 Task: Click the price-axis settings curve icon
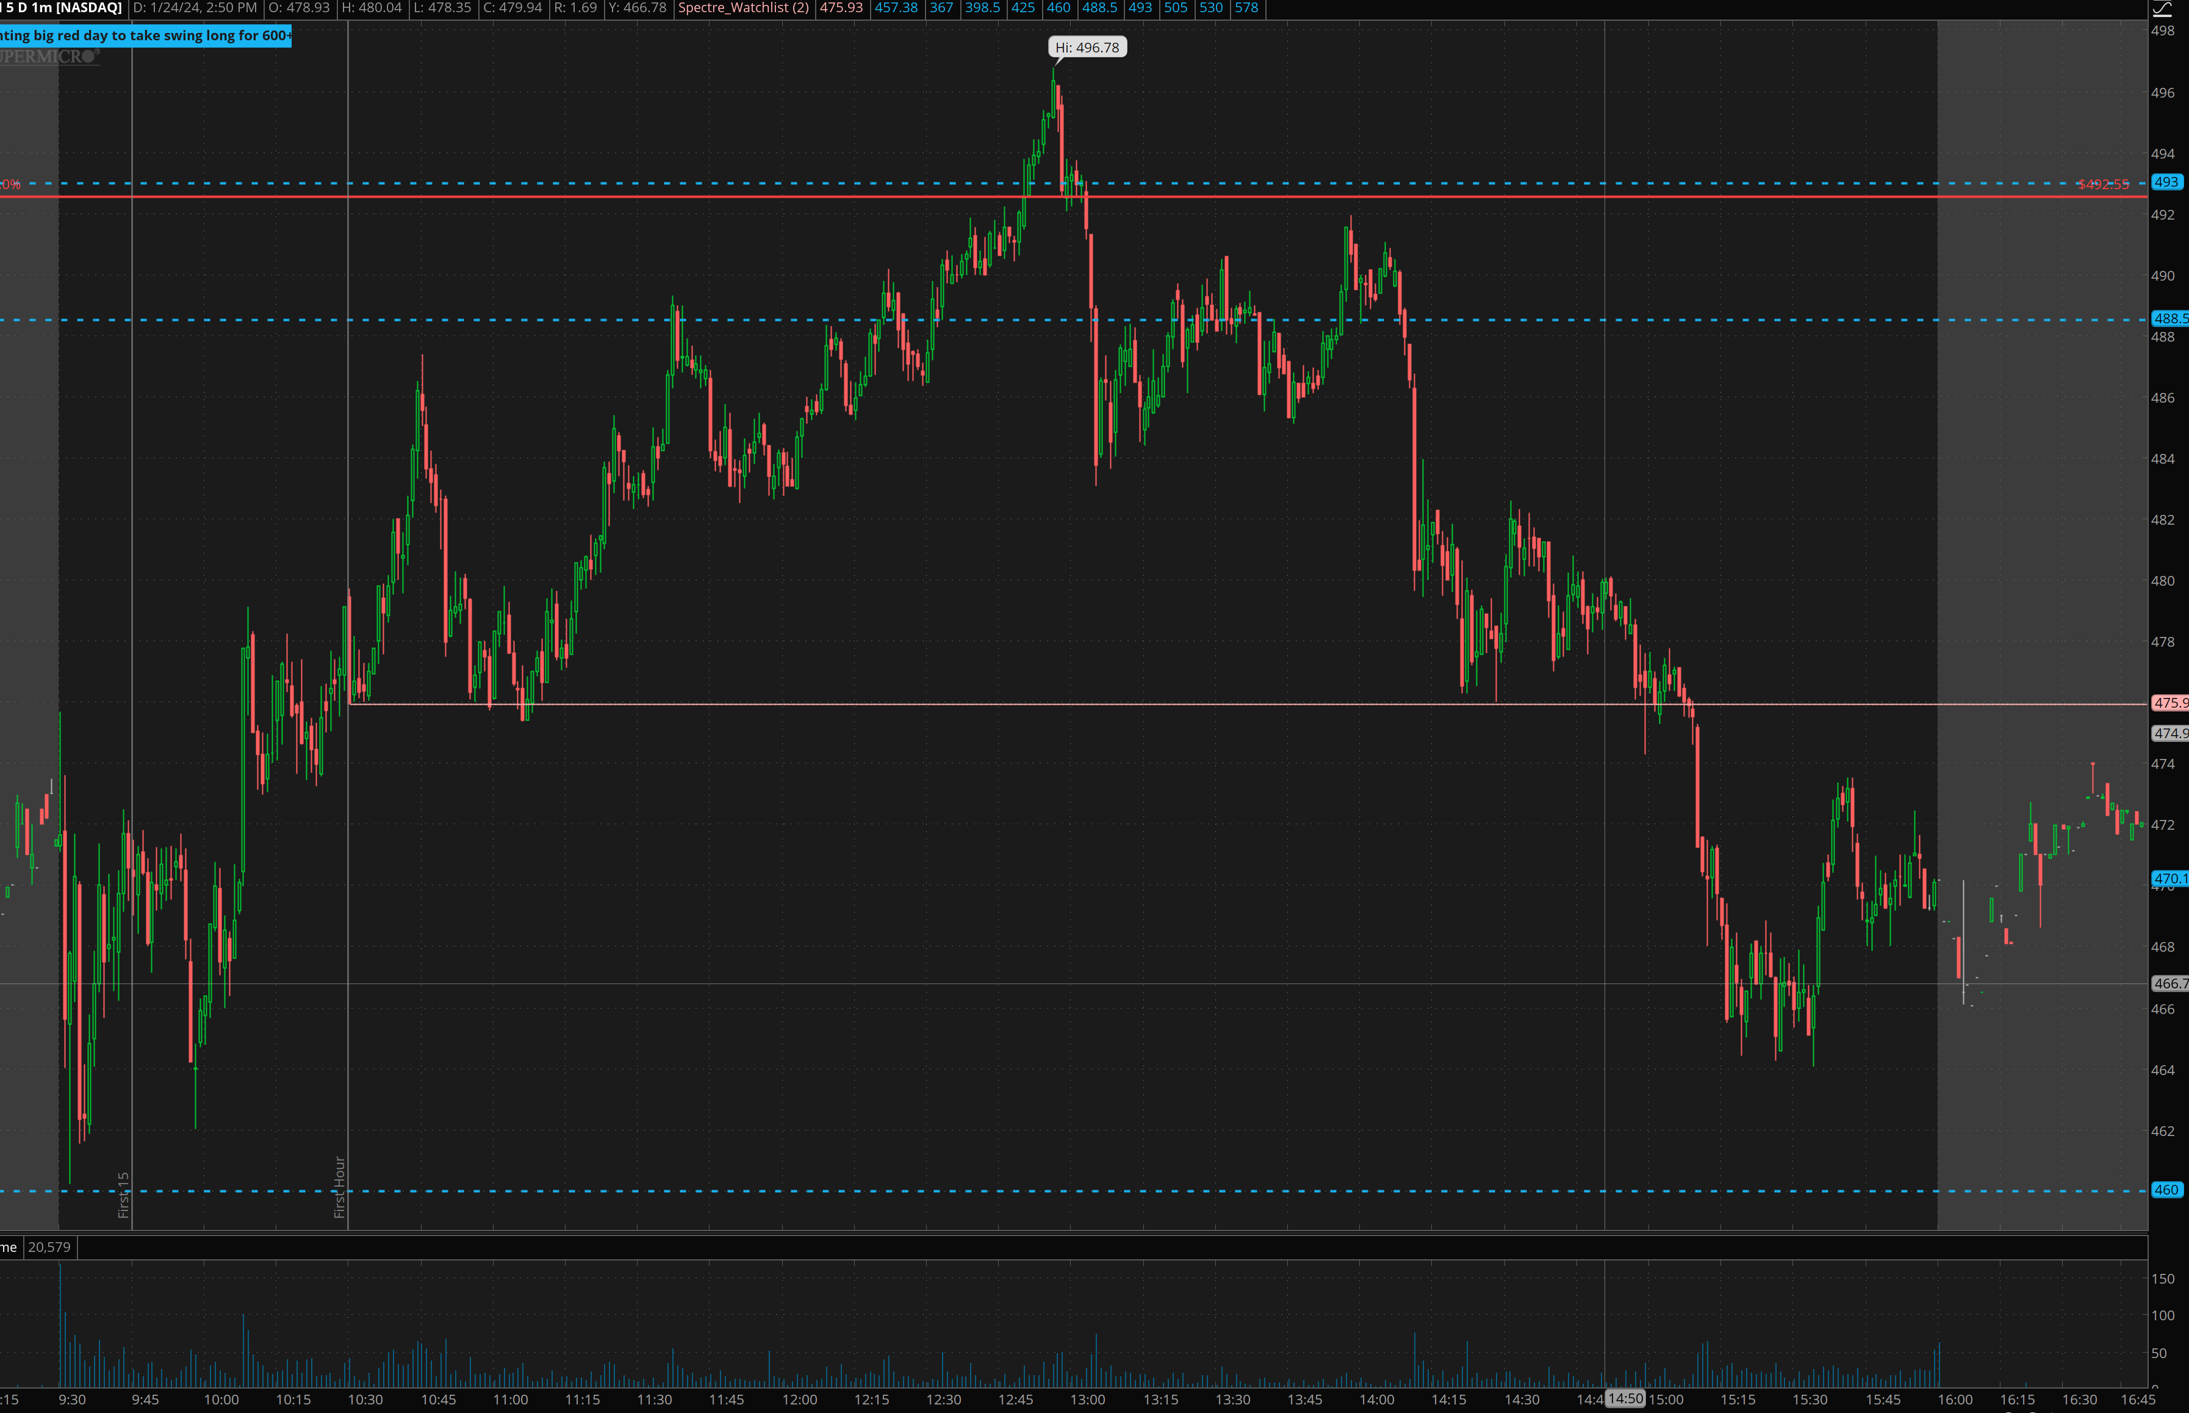tap(2162, 9)
